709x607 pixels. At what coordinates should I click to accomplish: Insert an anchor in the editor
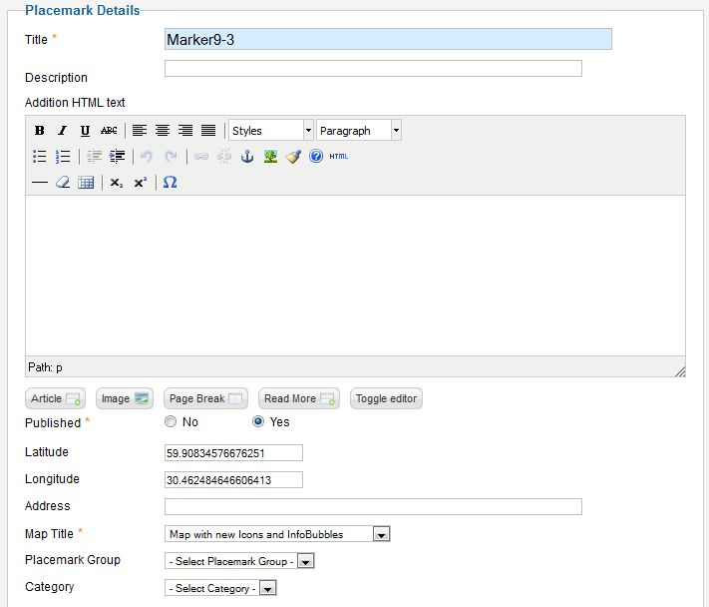coord(247,157)
